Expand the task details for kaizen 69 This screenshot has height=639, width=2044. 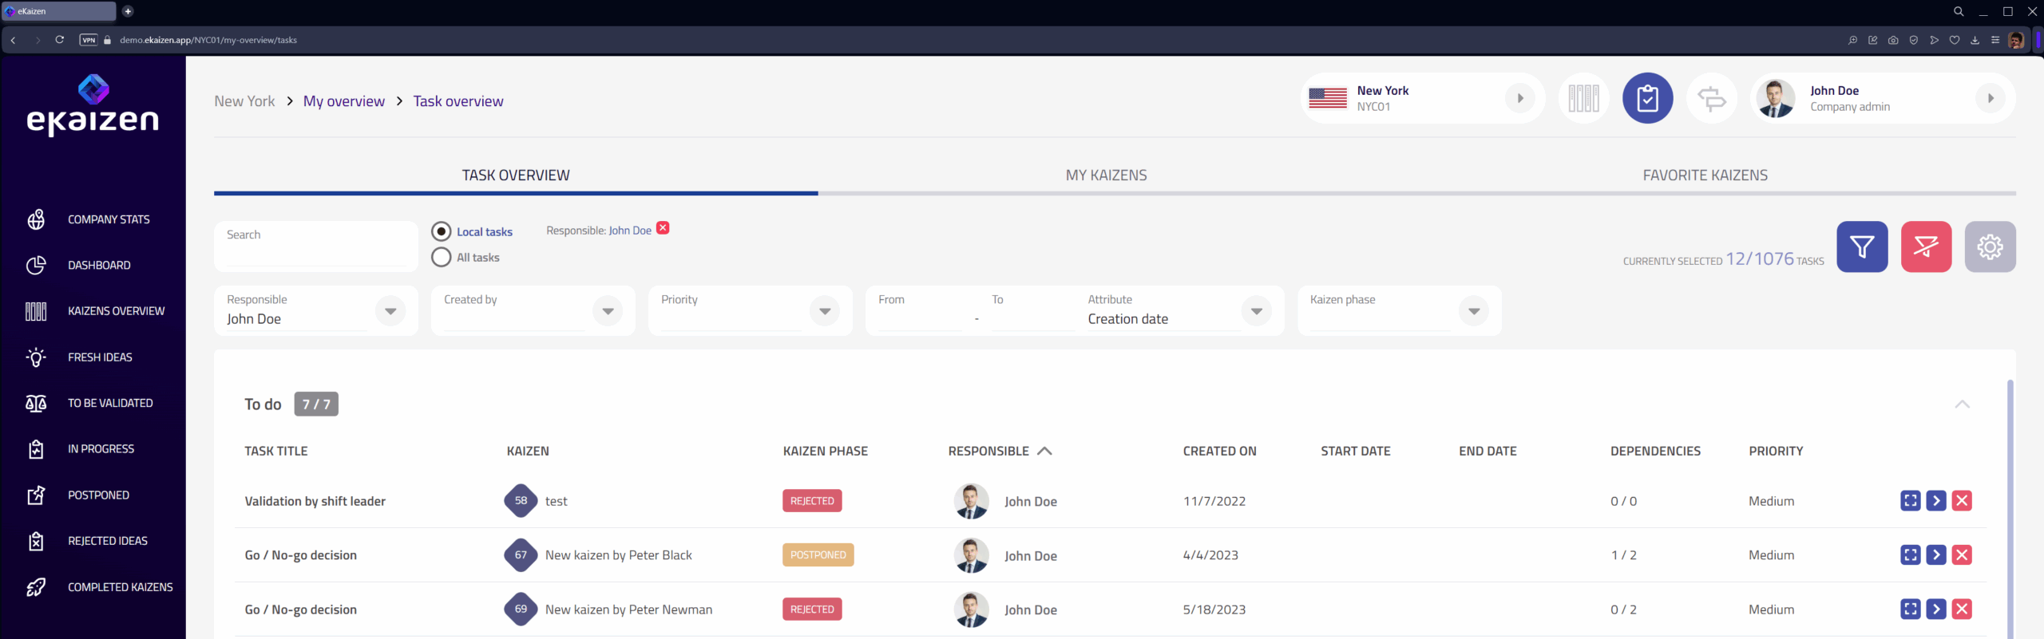[1910, 609]
